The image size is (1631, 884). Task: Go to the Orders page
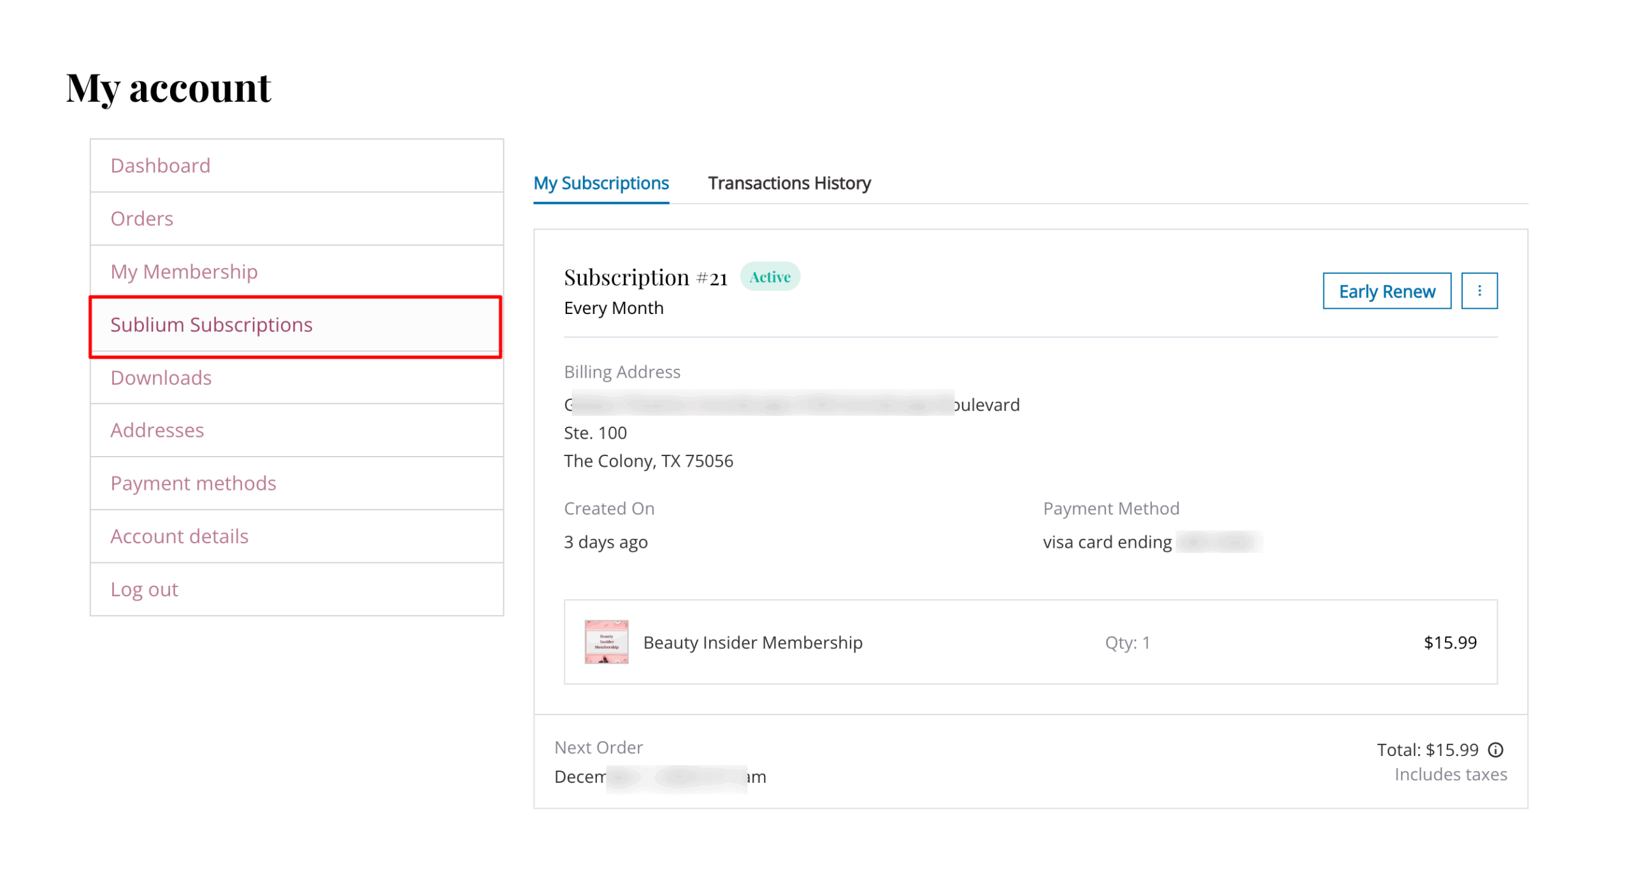[x=141, y=218]
